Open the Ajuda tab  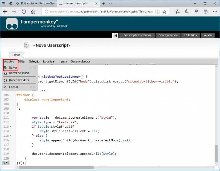[x=208, y=35]
